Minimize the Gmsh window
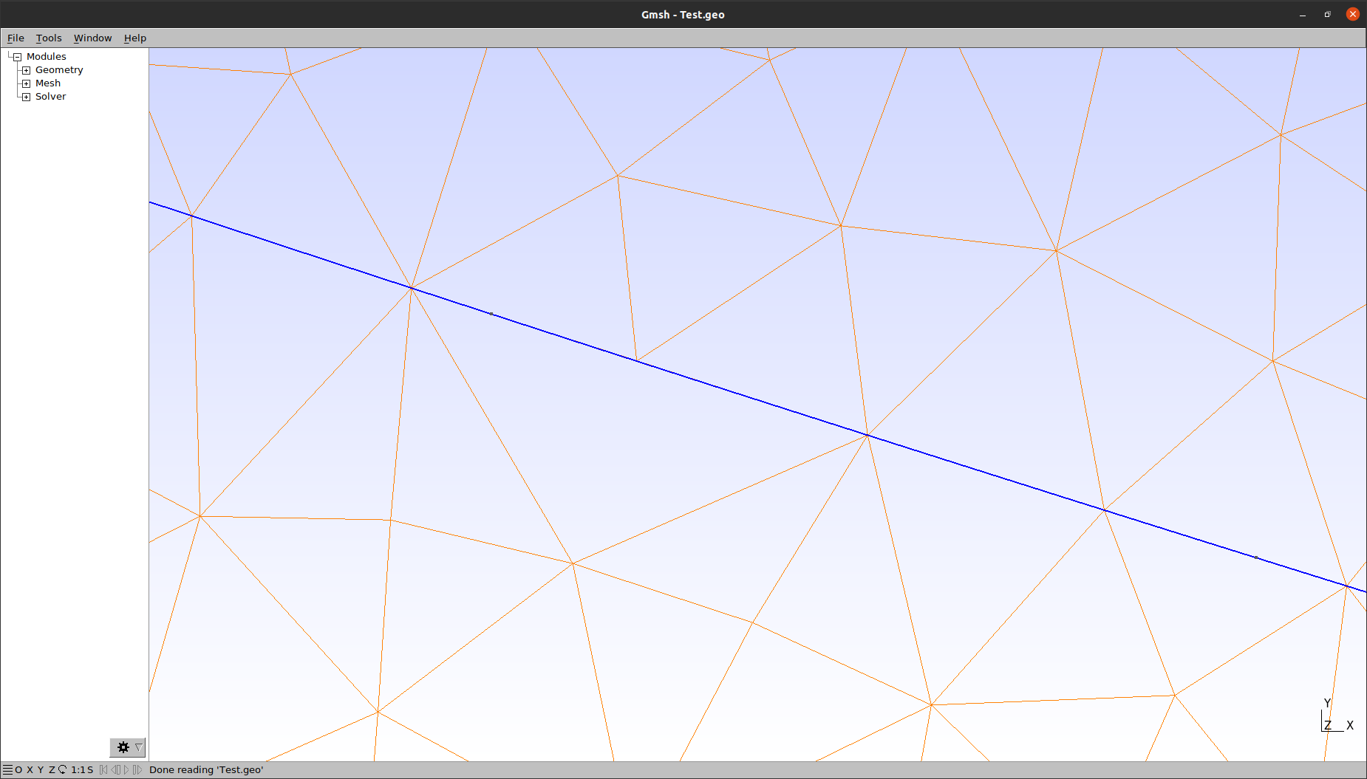Image resolution: width=1367 pixels, height=779 pixels. click(x=1303, y=14)
